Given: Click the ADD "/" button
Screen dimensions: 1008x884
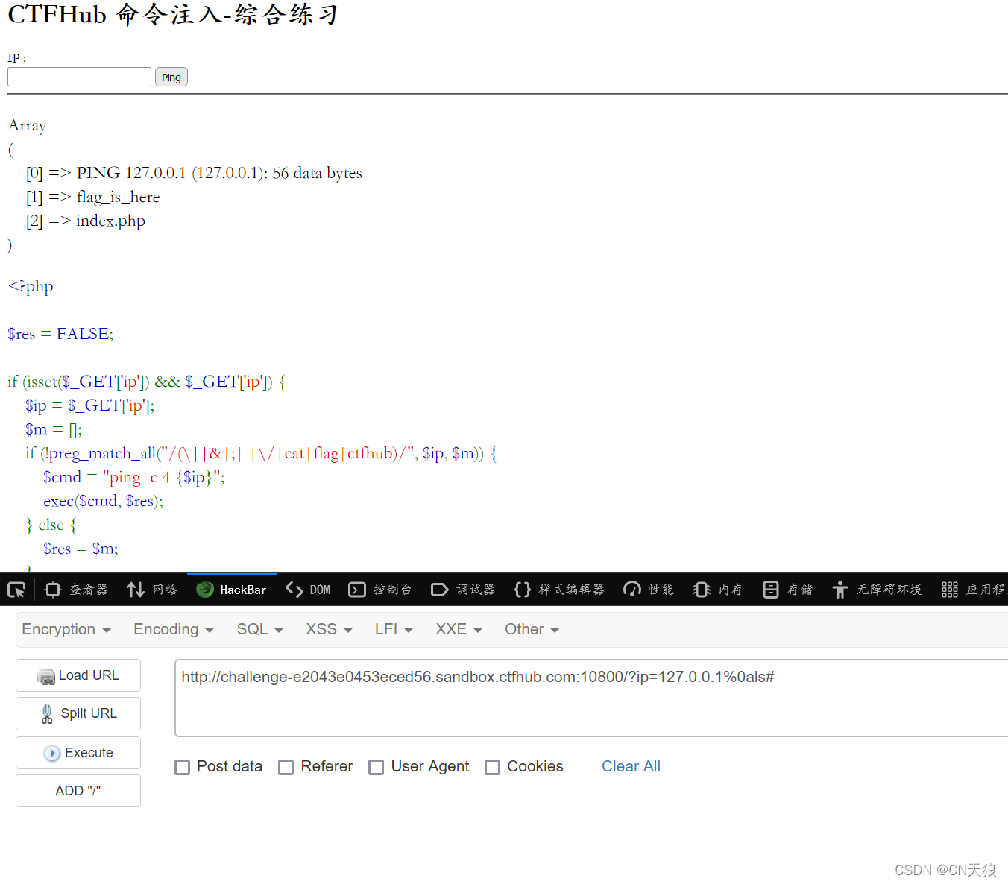Looking at the screenshot, I should click(x=78, y=791).
